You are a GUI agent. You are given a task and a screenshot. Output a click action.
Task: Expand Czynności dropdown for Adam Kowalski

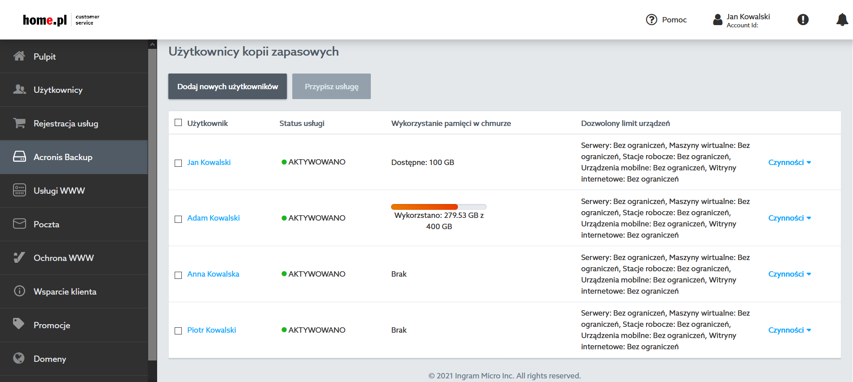point(790,218)
